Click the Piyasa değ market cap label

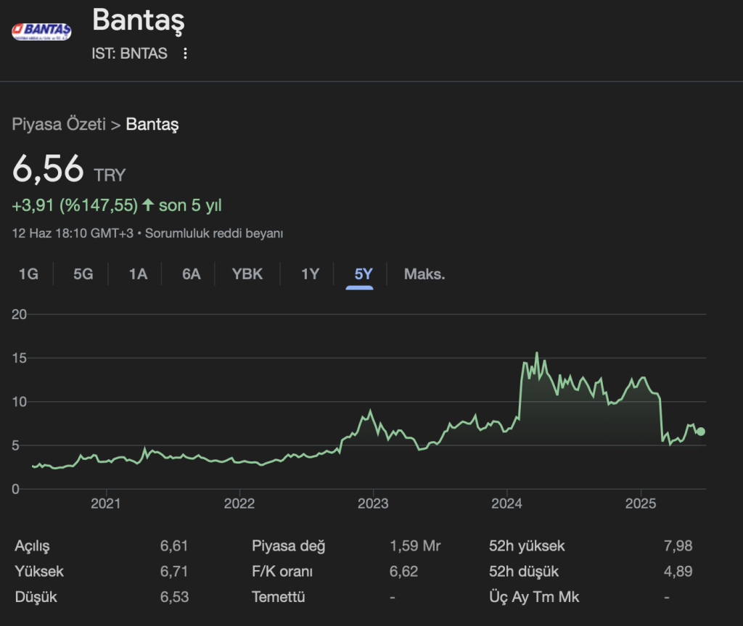[289, 546]
